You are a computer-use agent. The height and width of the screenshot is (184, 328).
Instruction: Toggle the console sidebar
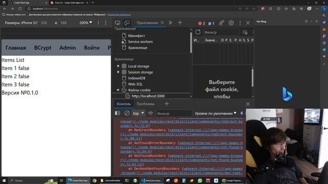[x=117, y=113]
